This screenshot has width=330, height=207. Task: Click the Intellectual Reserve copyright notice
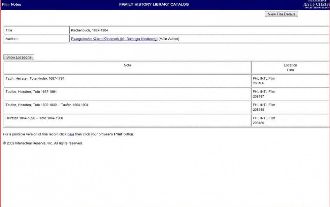(x=43, y=143)
